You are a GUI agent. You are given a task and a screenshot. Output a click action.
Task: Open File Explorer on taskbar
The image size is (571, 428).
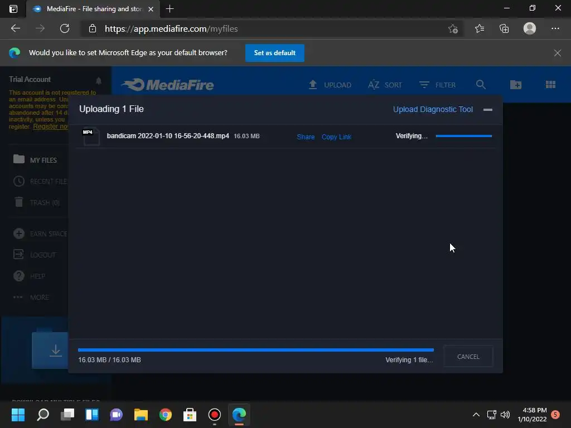click(141, 415)
